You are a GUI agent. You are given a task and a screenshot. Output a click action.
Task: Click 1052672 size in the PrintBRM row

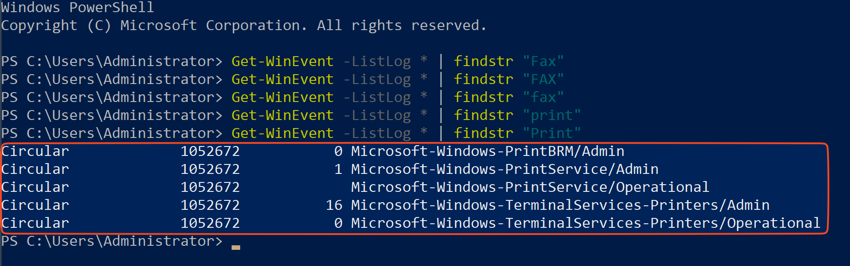(x=210, y=151)
